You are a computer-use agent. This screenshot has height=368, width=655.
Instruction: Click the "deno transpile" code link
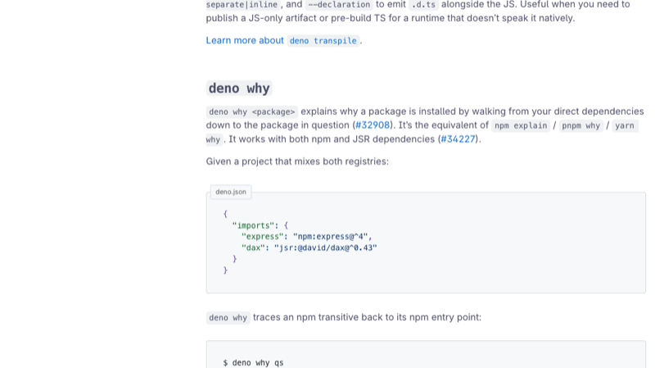tap(323, 41)
